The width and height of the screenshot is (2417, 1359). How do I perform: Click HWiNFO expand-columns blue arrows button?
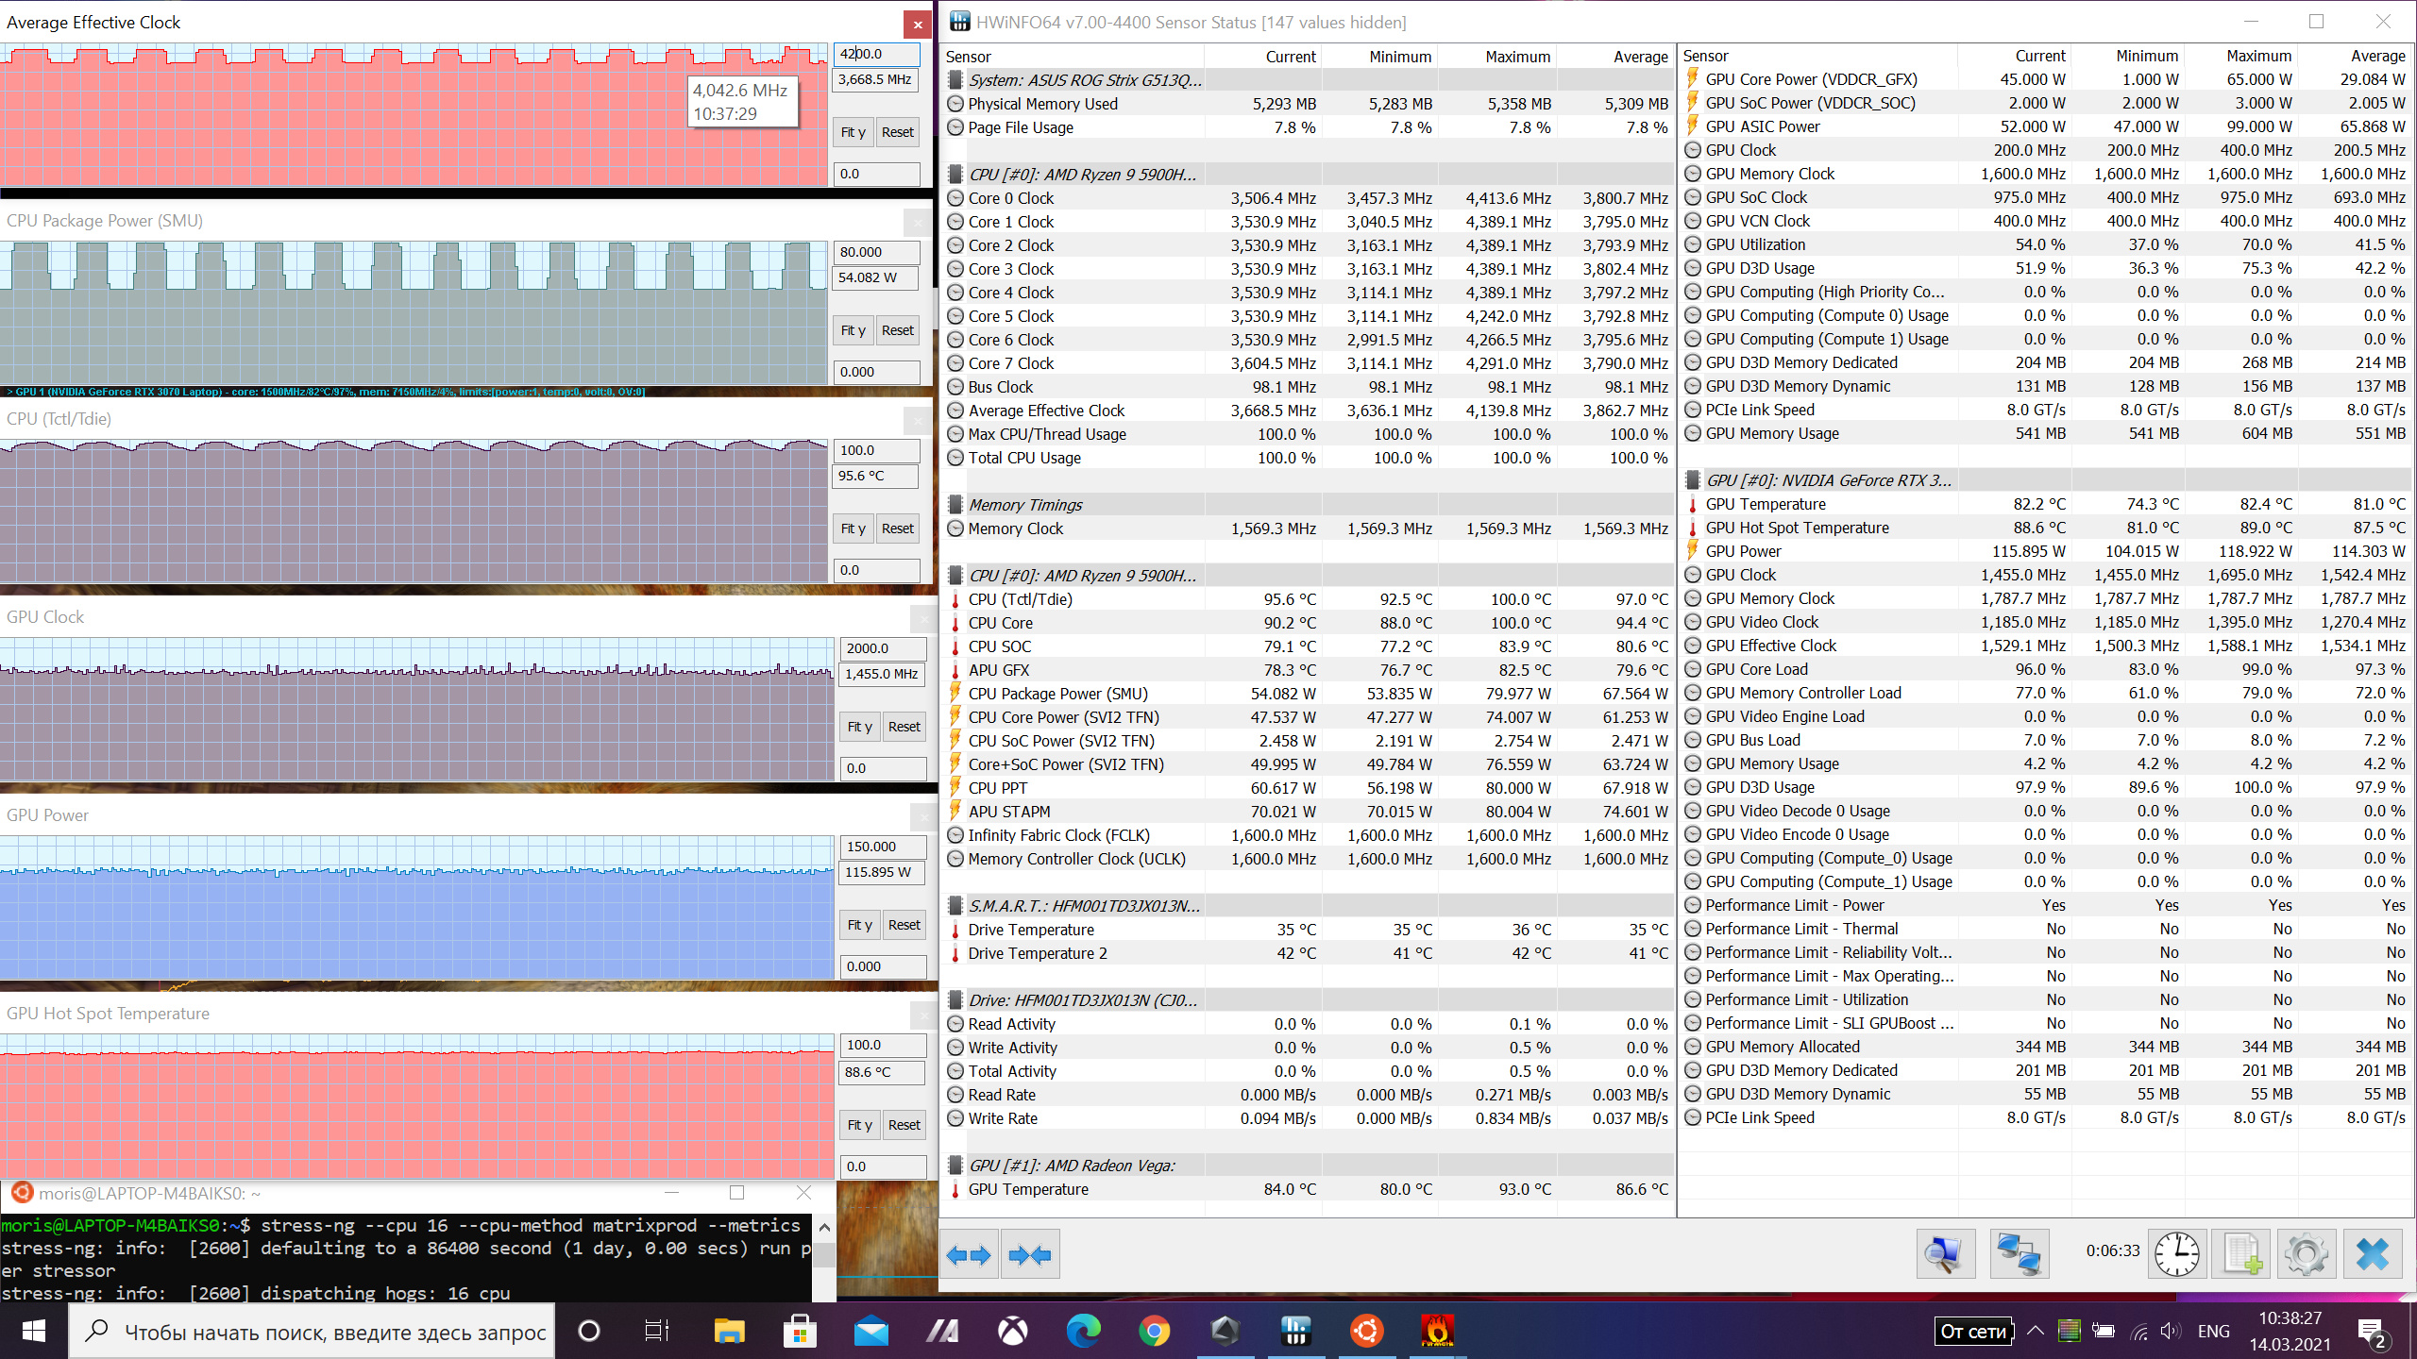(x=969, y=1254)
